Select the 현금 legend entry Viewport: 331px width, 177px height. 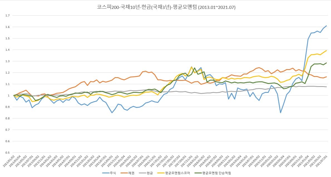(x=149, y=173)
